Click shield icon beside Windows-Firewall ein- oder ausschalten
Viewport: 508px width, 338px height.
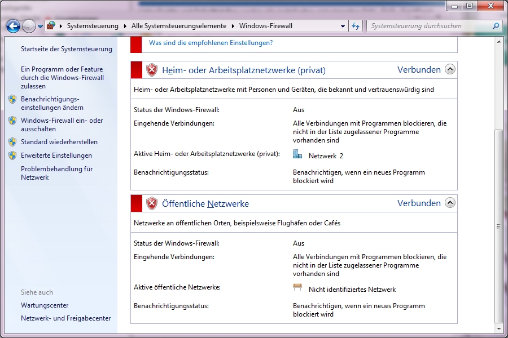(12, 121)
